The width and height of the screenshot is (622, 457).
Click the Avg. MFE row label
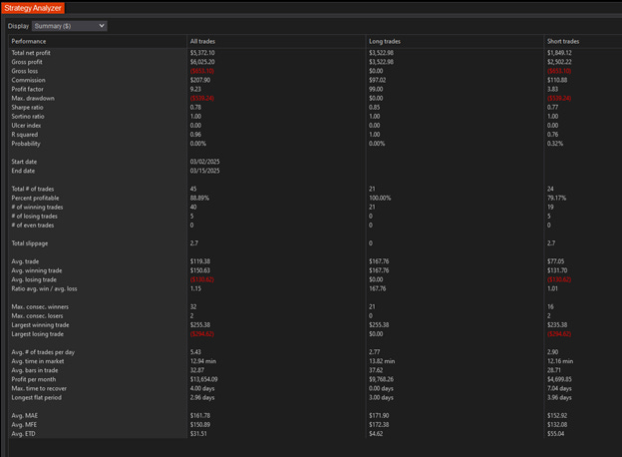[24, 425]
